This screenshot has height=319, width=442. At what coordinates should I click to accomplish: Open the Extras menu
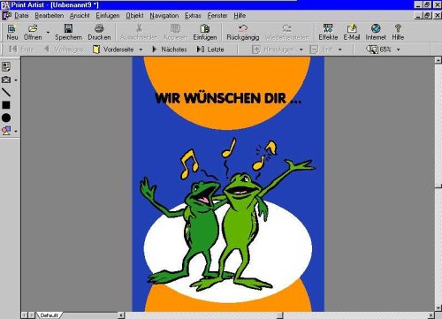pyautogui.click(x=193, y=15)
